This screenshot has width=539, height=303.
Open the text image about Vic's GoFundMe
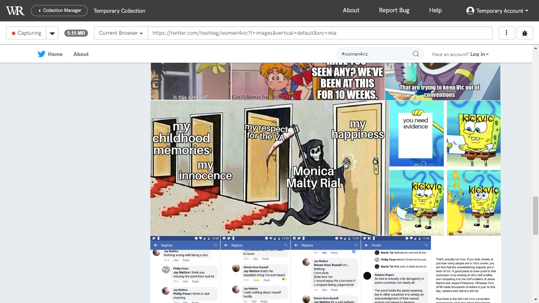[466, 269]
